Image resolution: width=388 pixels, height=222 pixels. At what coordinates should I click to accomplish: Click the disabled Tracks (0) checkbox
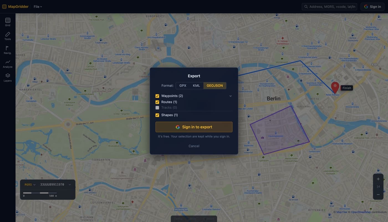click(x=157, y=108)
